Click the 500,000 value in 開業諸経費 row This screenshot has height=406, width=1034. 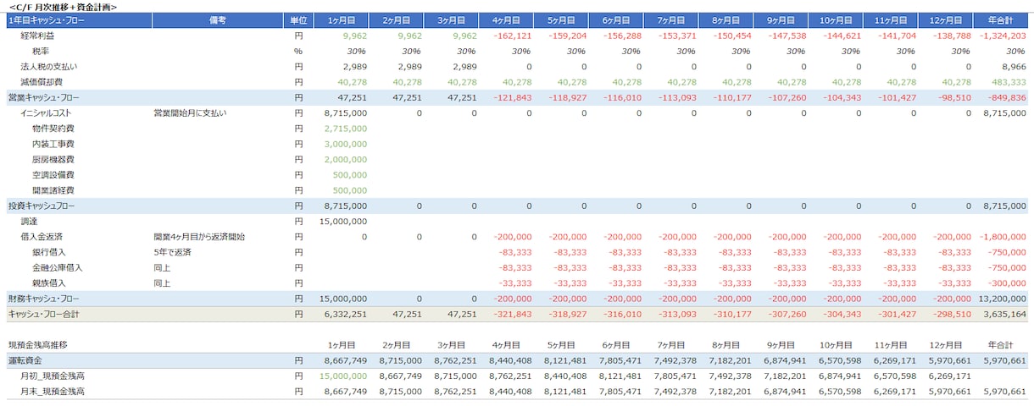[350, 190]
